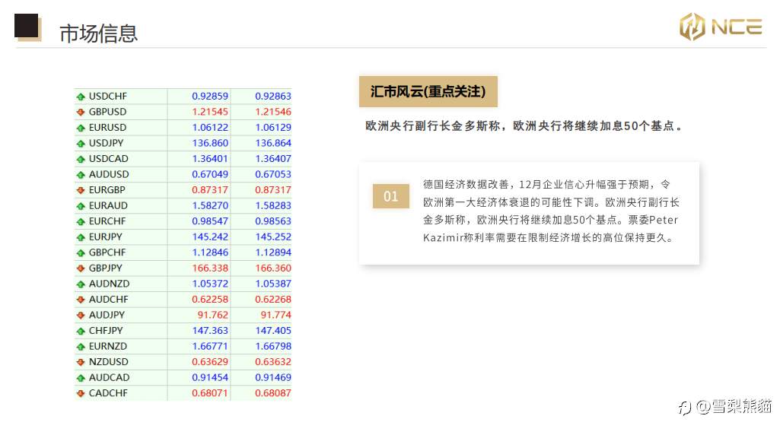Select the USDJPY symbol name
Image resolution: width=780 pixels, height=435 pixels.
pyautogui.click(x=106, y=143)
